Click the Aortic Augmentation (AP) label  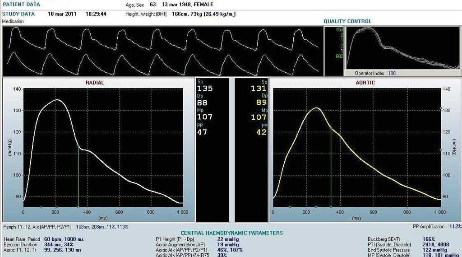(180, 245)
